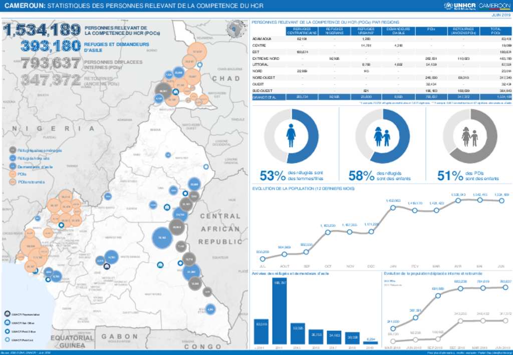Click the TOTAL POCs column header

pyautogui.click(x=495, y=31)
